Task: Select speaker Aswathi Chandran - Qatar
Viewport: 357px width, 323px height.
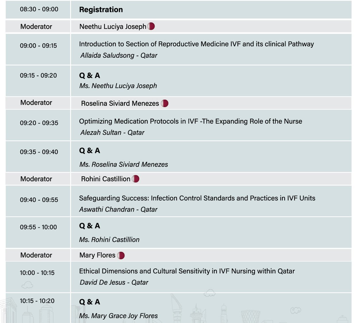Action: [x=118, y=210]
